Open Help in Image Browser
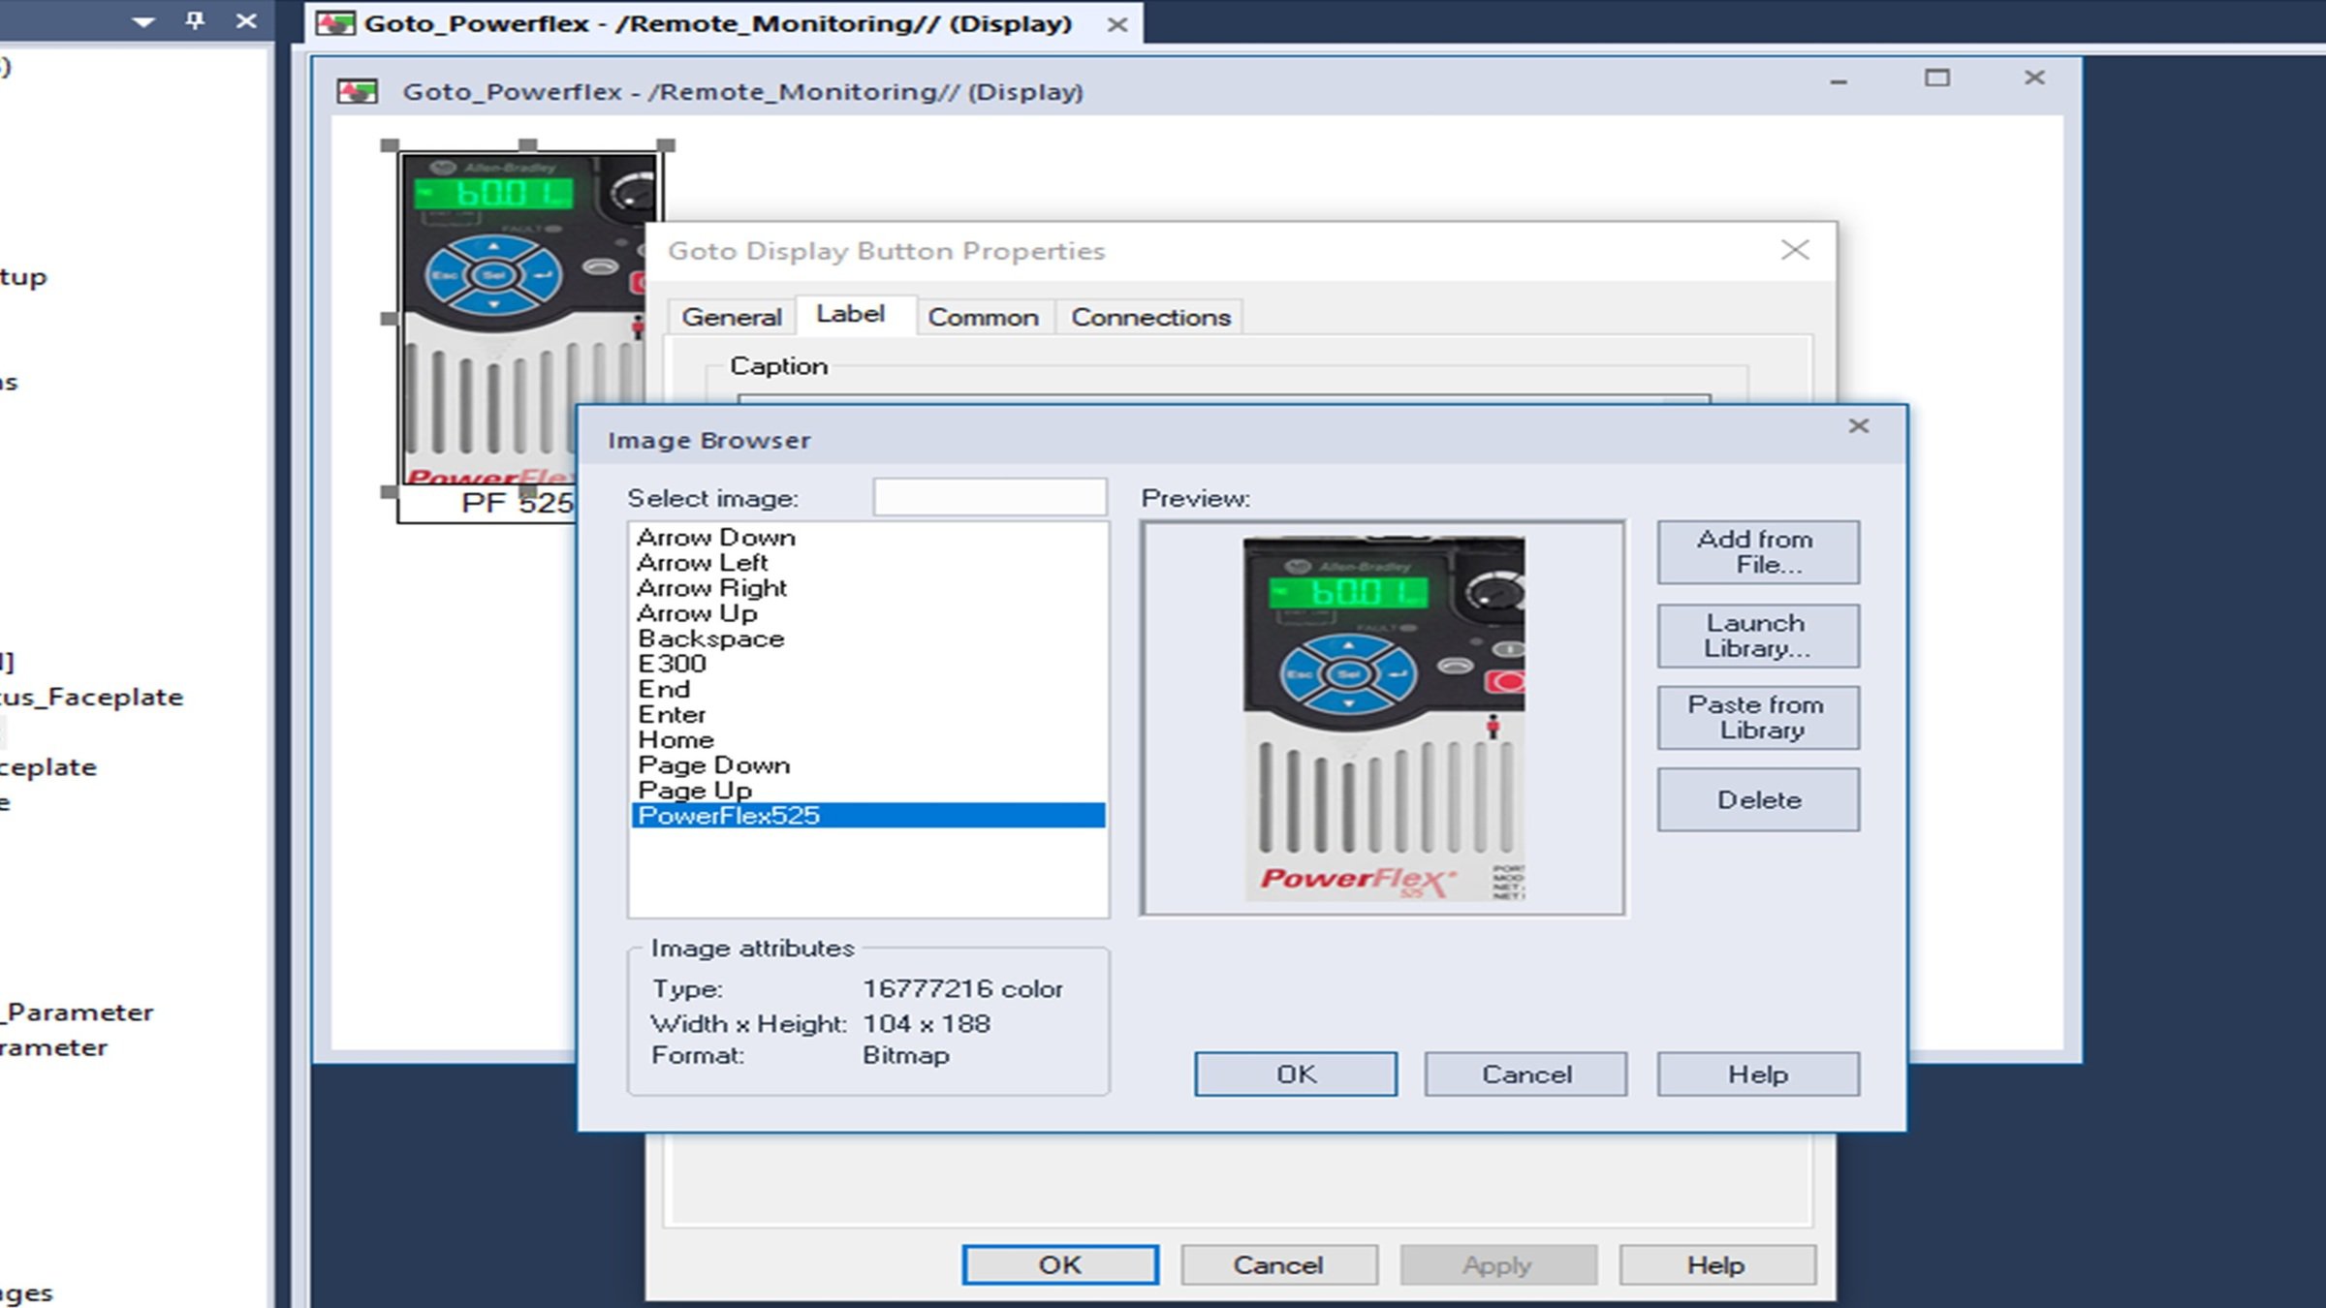The height and width of the screenshot is (1308, 2326). 1758,1074
